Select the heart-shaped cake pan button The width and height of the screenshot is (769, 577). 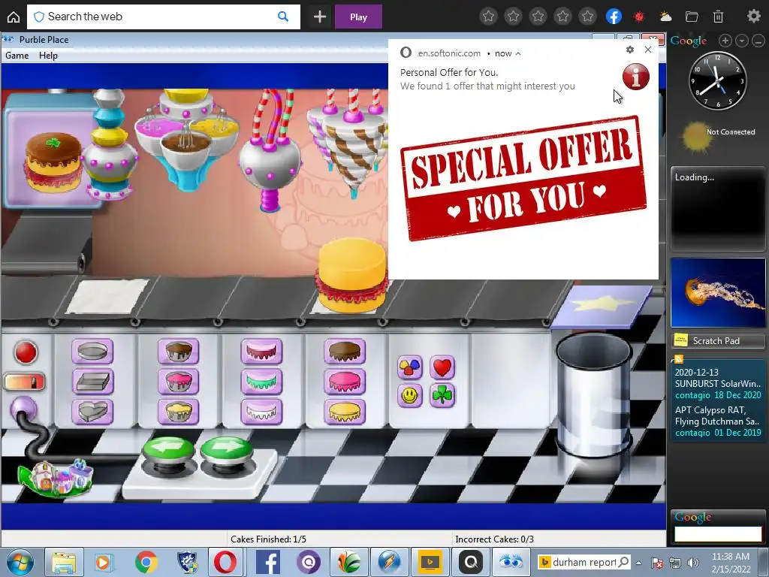click(x=92, y=412)
